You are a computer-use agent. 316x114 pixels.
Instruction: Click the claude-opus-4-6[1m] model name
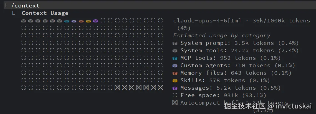pyautogui.click(x=207, y=20)
